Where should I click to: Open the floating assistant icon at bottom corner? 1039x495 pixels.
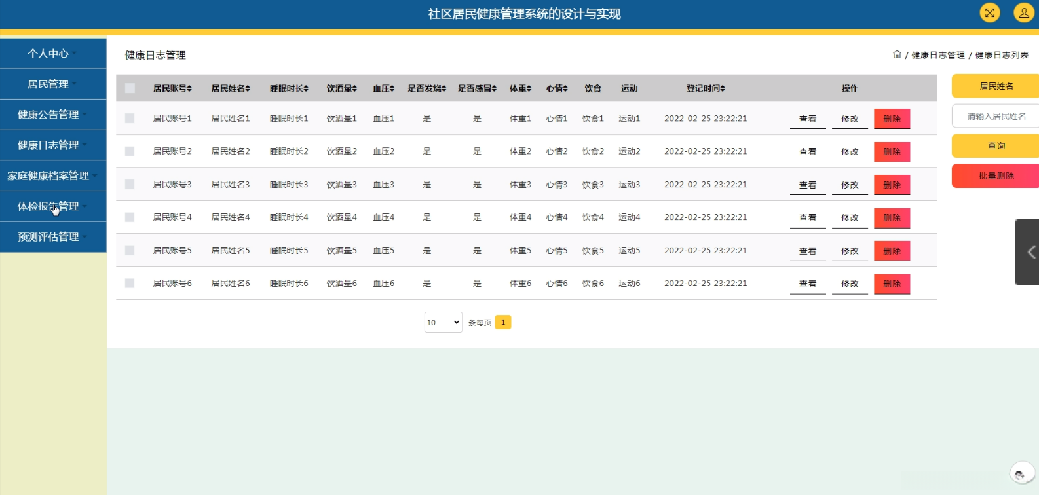coord(1021,473)
